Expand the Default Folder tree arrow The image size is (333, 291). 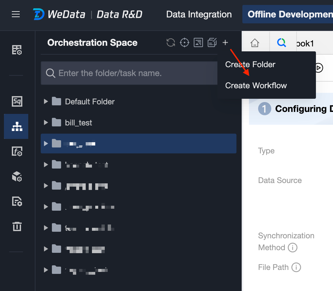(46, 102)
